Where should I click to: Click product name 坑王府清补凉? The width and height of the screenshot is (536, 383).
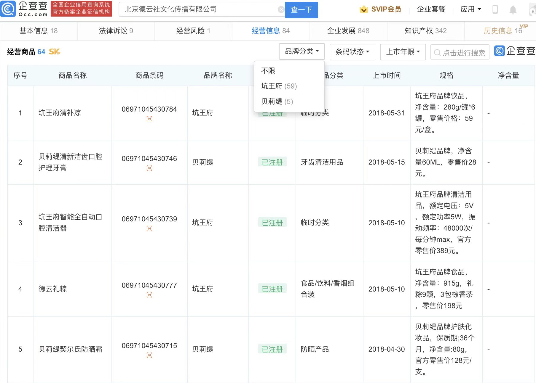[60, 113]
